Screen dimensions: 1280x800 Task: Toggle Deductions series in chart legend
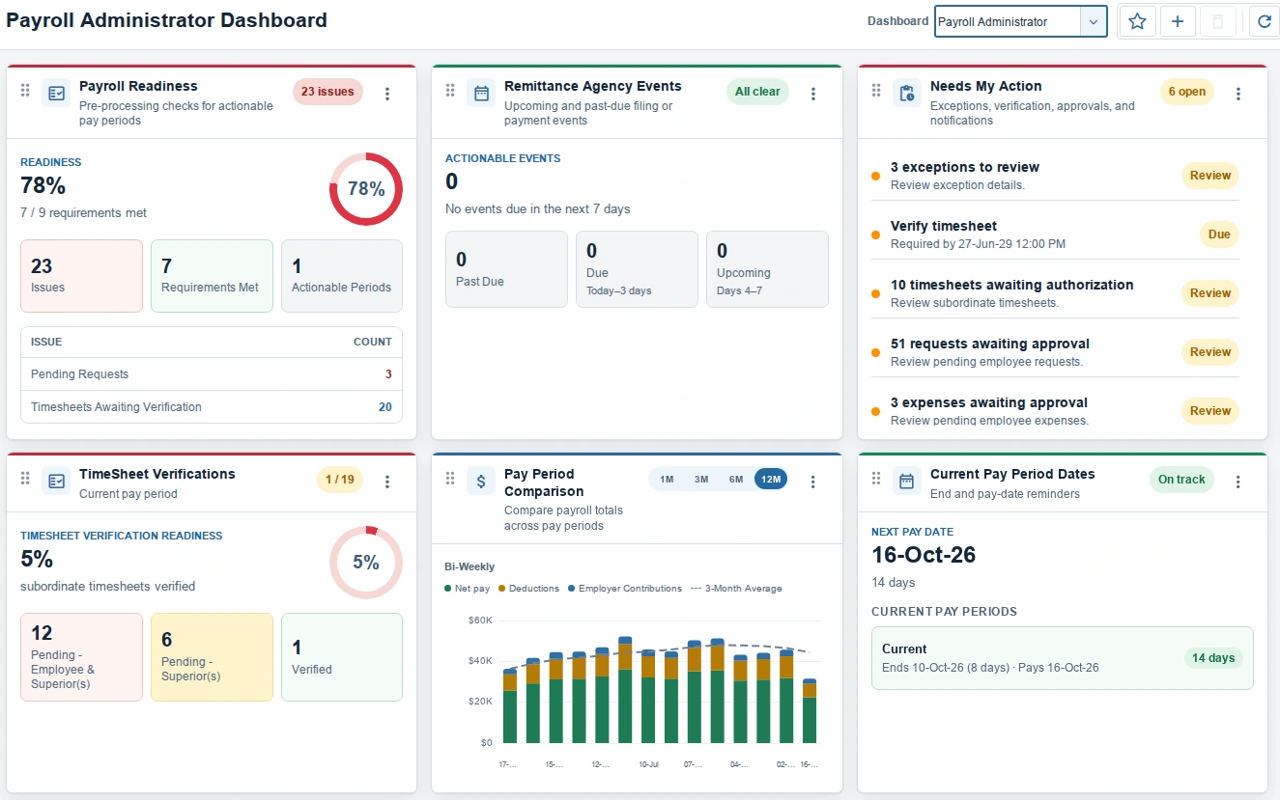click(x=528, y=589)
